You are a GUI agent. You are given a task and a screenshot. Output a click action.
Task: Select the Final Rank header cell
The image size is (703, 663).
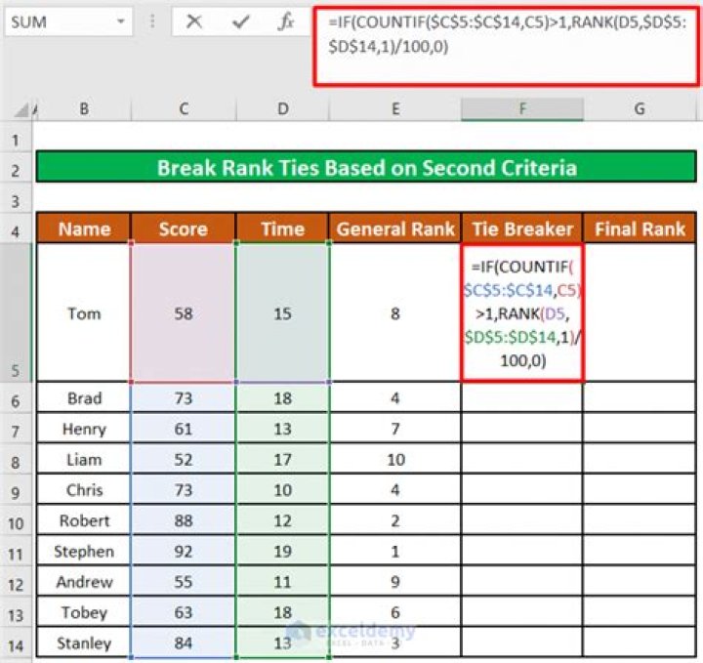click(x=640, y=228)
